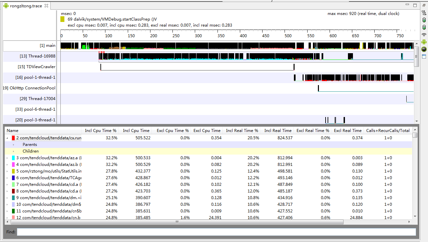Click the scroll-right arrow of horizontal scrollbar
This screenshot has width=428, height=242.
click(x=409, y=222)
